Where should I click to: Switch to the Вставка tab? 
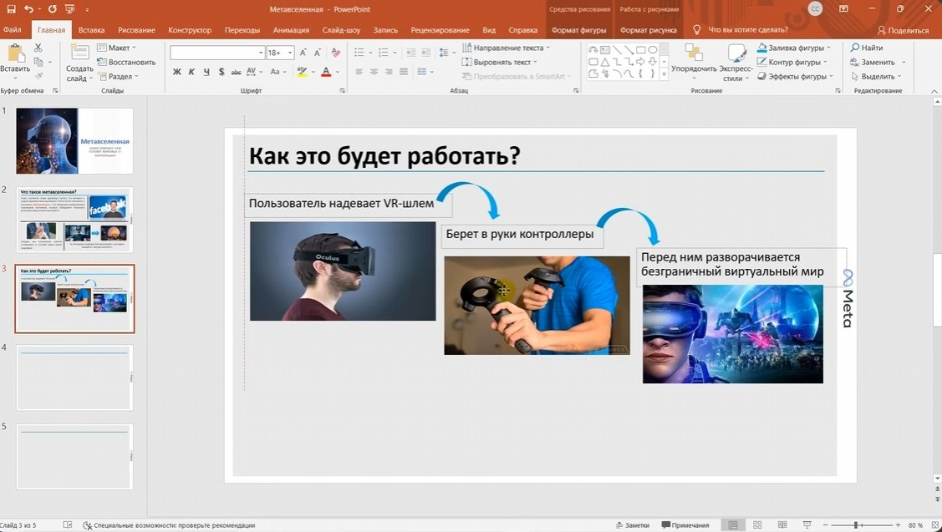(x=91, y=29)
